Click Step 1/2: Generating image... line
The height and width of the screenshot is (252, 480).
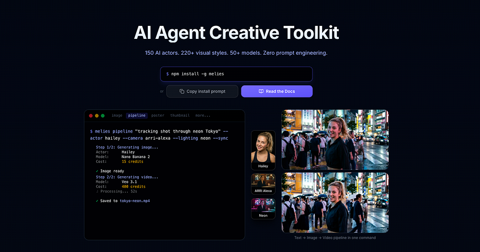pos(127,147)
